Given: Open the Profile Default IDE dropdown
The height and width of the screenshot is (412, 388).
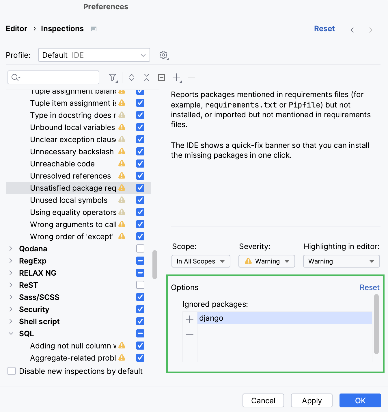Looking at the screenshot, I should point(94,55).
